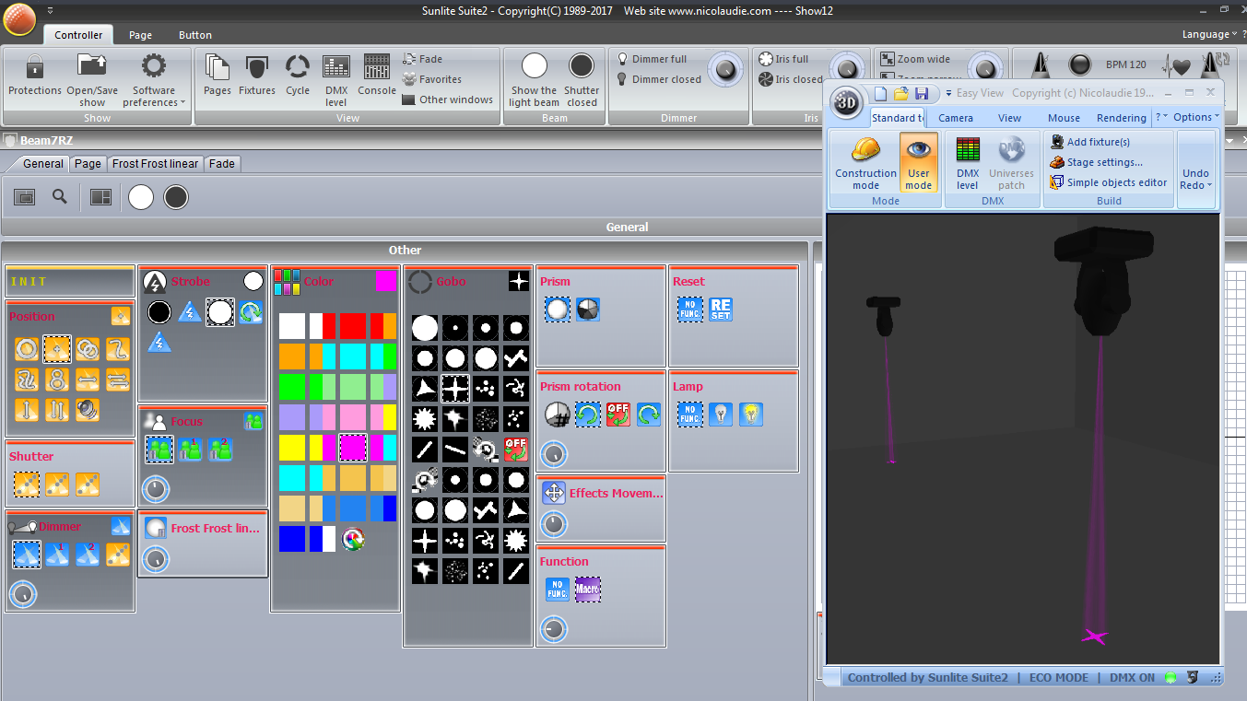Click the Mouse tab in Easy View
Image resolution: width=1247 pixels, height=701 pixels.
coord(1064,117)
